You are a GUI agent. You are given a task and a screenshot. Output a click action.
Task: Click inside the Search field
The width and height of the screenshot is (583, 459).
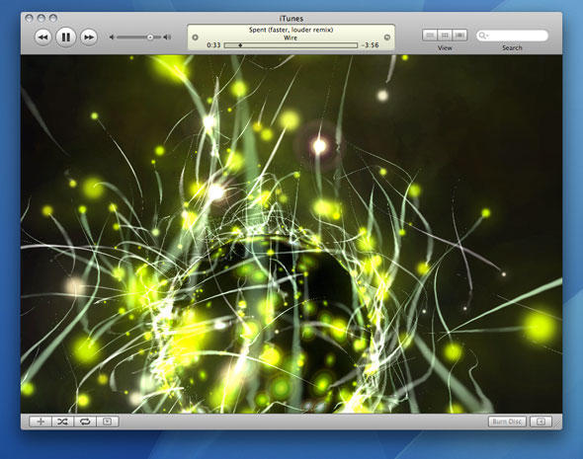pos(513,36)
